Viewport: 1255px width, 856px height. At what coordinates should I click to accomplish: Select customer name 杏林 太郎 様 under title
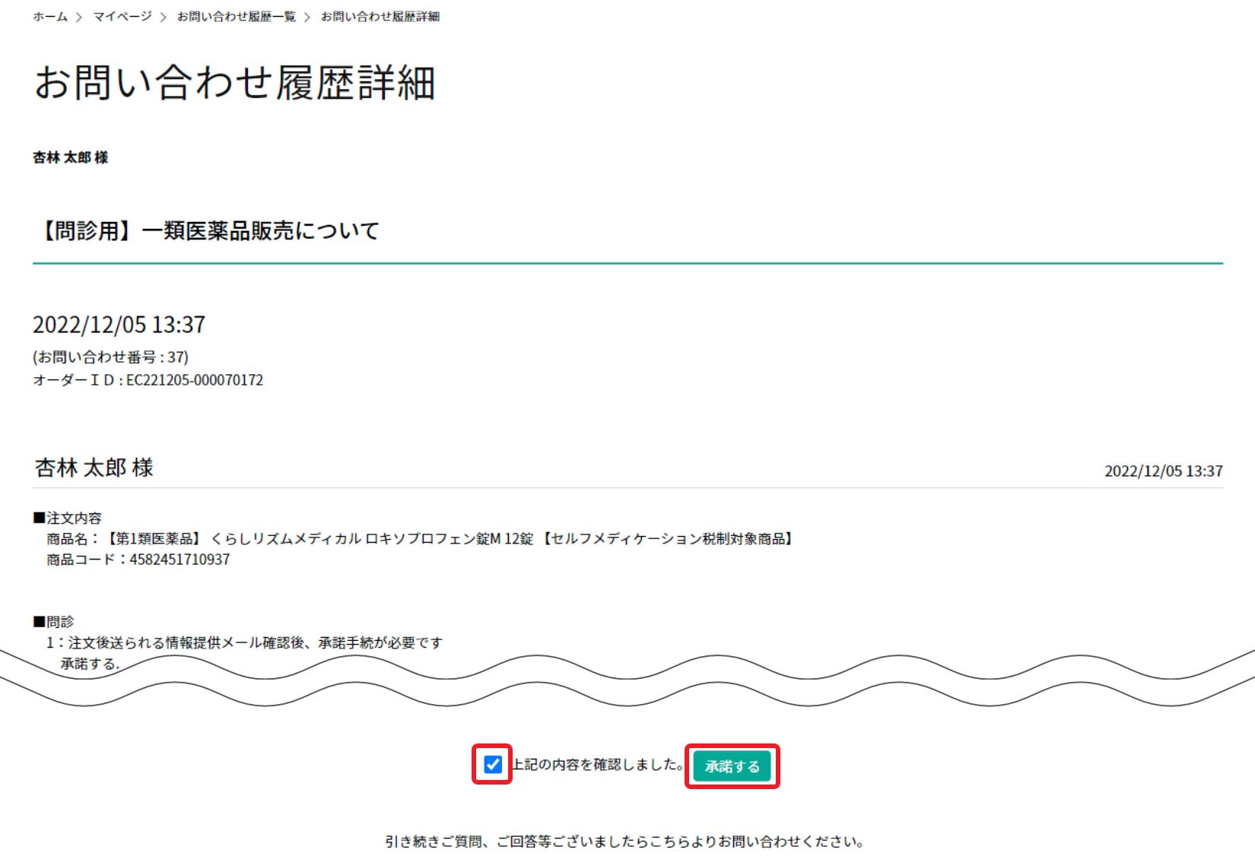[71, 157]
